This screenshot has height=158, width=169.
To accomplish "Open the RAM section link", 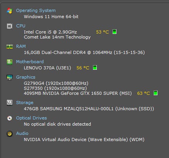I will point(21,46).
